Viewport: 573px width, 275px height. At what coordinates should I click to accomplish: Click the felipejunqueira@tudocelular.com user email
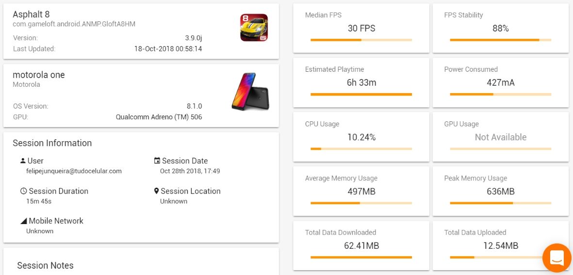pos(74,171)
